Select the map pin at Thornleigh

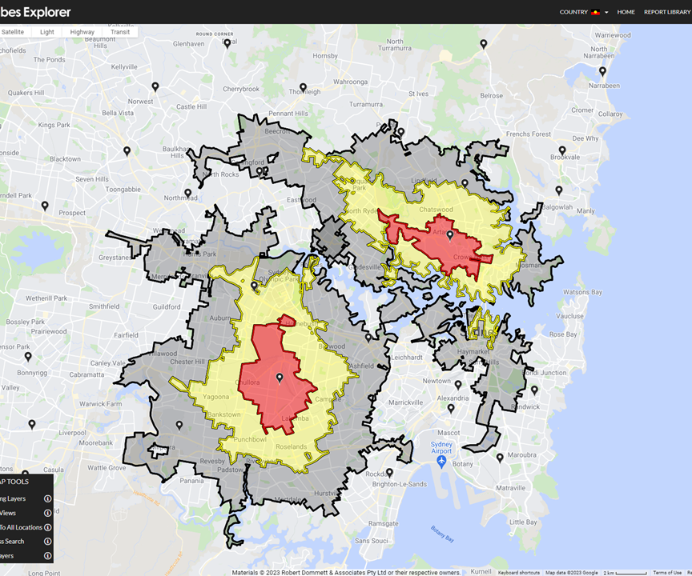[304, 88]
